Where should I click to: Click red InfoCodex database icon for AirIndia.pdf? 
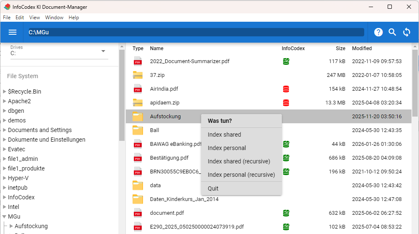click(286, 89)
